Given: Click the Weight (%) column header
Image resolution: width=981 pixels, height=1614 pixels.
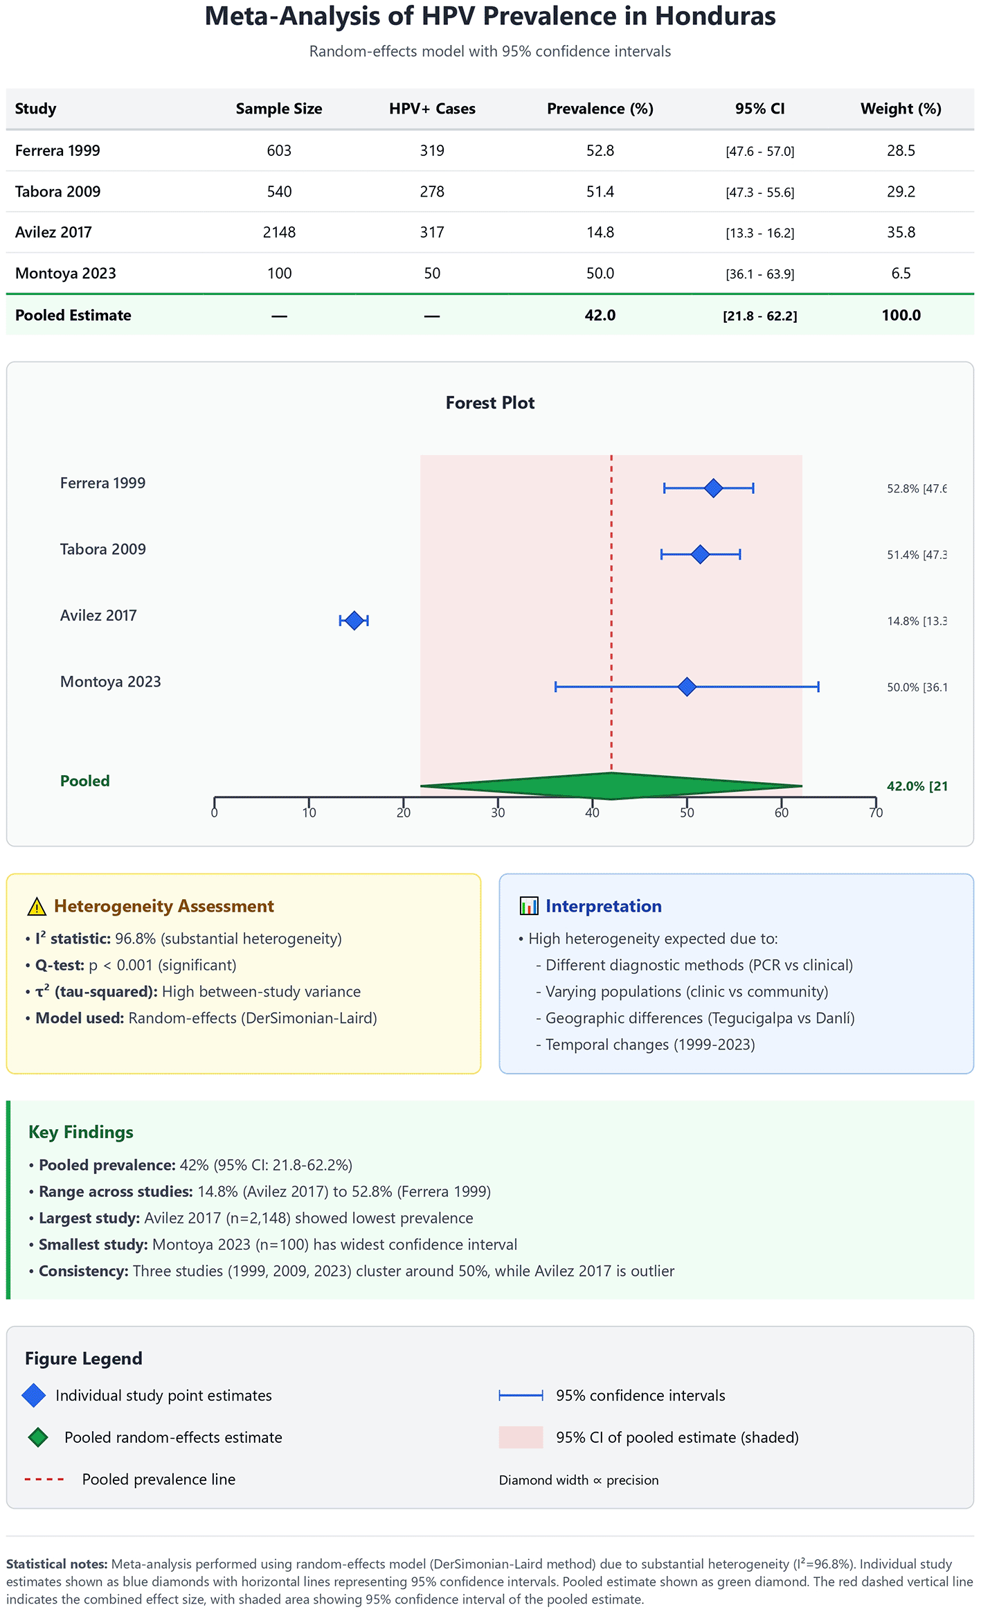Looking at the screenshot, I should [901, 109].
